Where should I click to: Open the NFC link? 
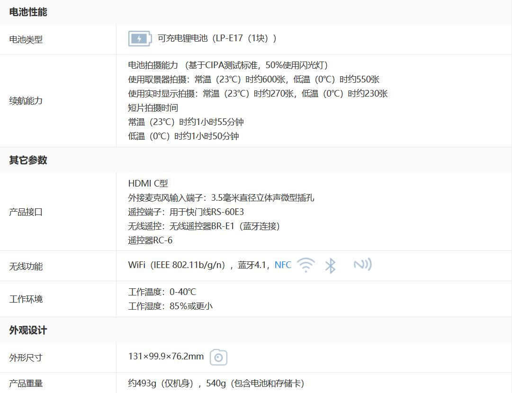[x=283, y=265]
